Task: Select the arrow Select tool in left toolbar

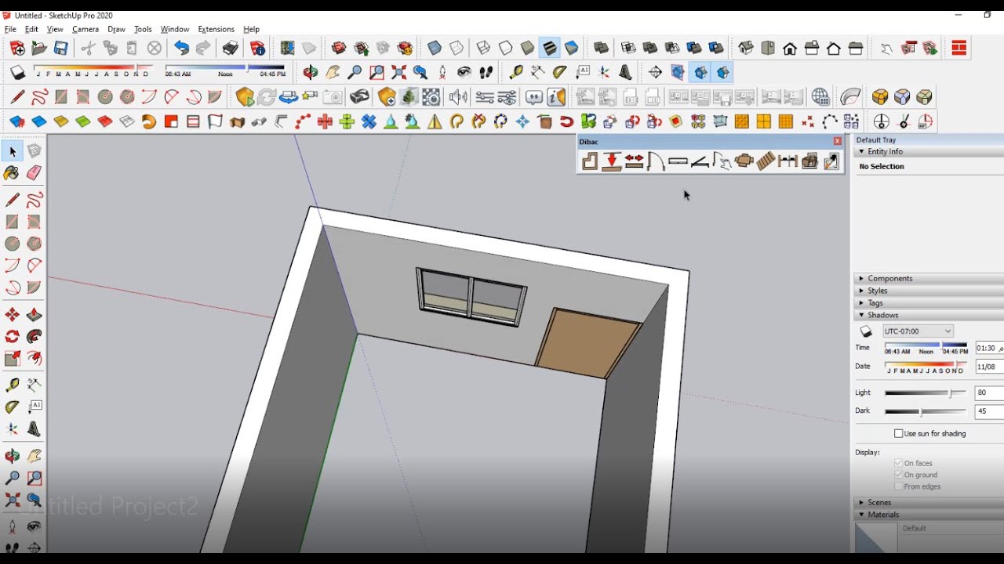Action: coord(13,151)
